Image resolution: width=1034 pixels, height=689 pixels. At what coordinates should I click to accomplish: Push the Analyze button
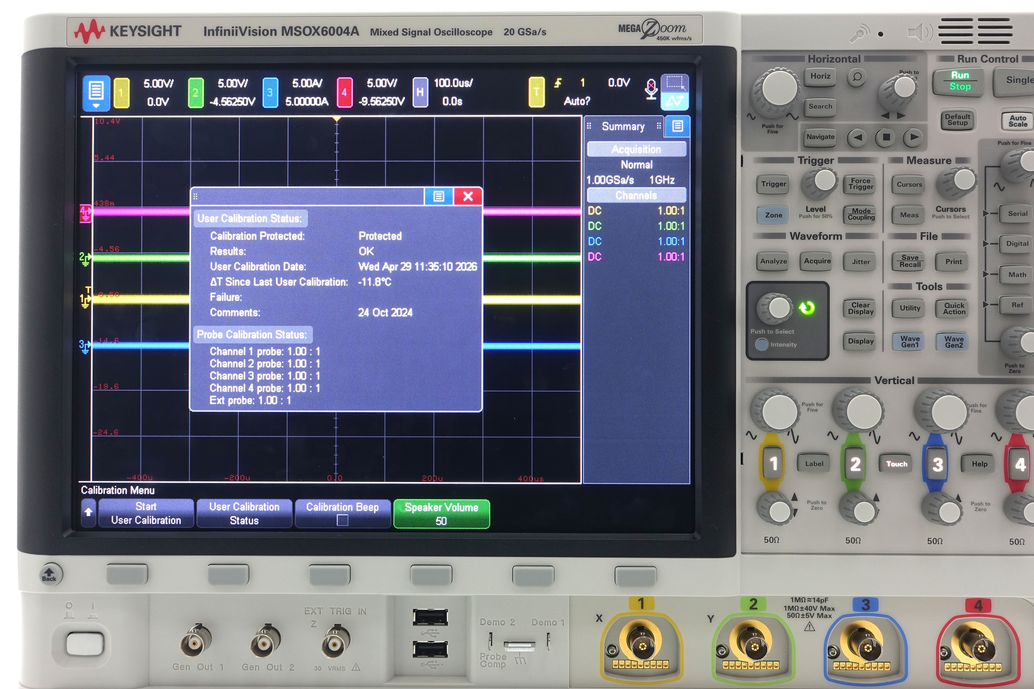click(x=773, y=261)
